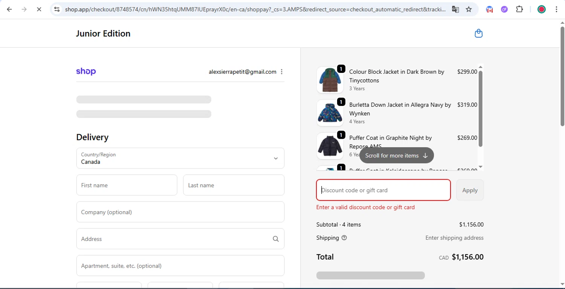This screenshot has width=565, height=289.
Task: Click the $299.00 price text
Action: pyautogui.click(x=467, y=72)
